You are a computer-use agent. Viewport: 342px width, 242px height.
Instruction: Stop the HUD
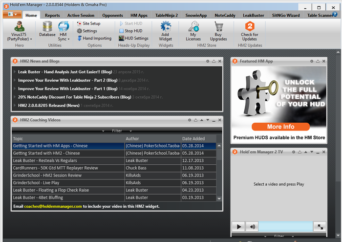pos(131,31)
